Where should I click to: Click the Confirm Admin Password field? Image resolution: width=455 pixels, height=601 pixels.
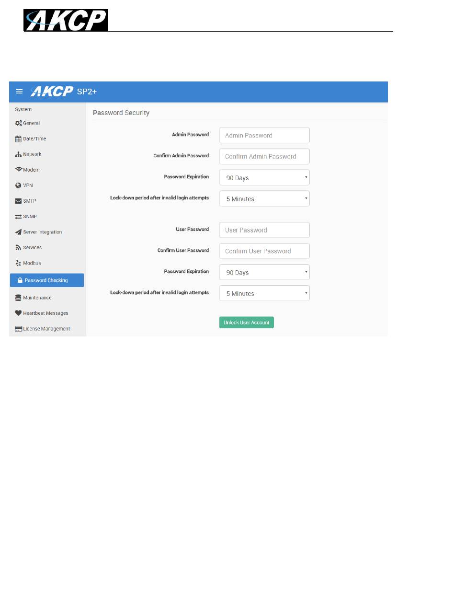[264, 156]
